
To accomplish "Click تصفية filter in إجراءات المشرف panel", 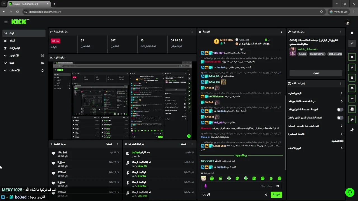I will click(183, 144).
